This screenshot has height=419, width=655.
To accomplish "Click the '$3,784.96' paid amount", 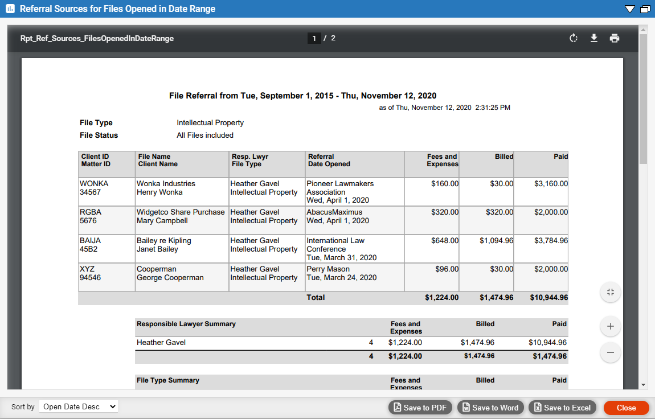I will pyautogui.click(x=551, y=240).
